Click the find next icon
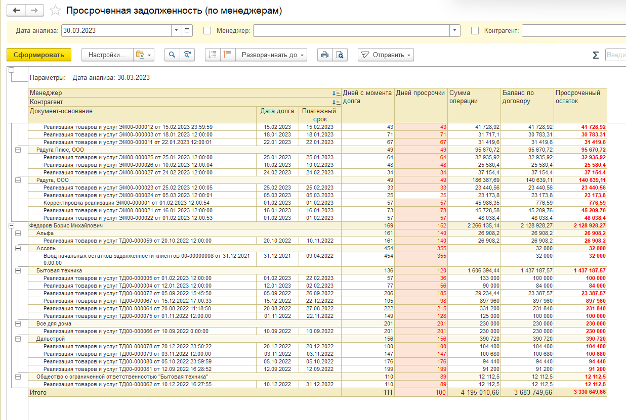Screen dimensions: 626x420 pos(187,55)
